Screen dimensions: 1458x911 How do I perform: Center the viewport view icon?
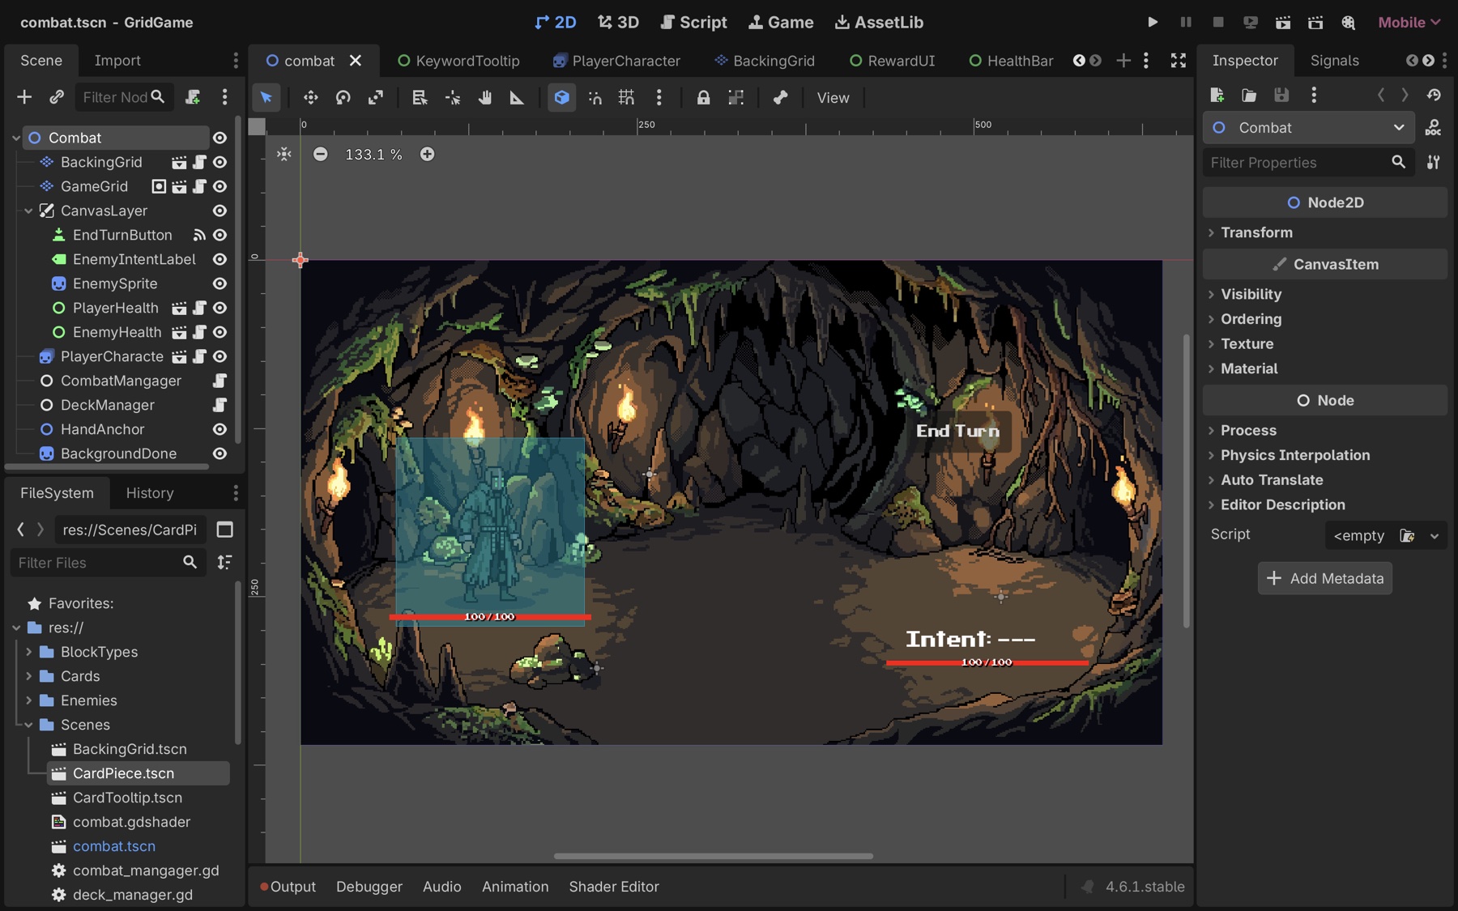284,154
